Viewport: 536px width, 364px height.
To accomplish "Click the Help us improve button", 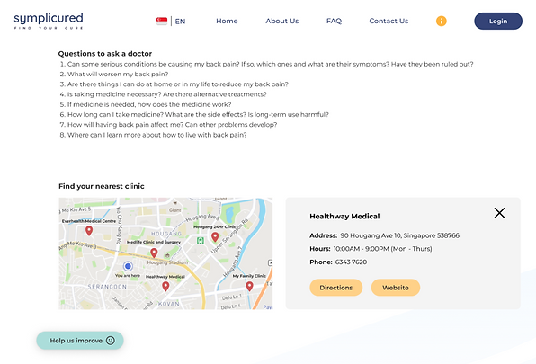I will coord(80,341).
